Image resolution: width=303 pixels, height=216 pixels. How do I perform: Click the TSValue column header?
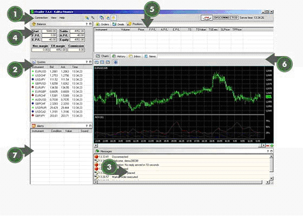tap(201, 30)
